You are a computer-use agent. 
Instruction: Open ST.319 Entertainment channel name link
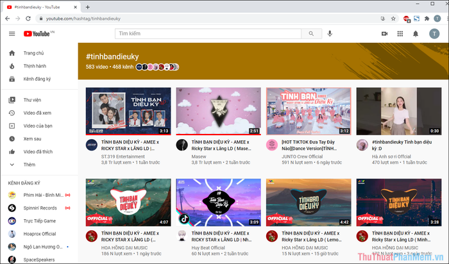coord(123,156)
